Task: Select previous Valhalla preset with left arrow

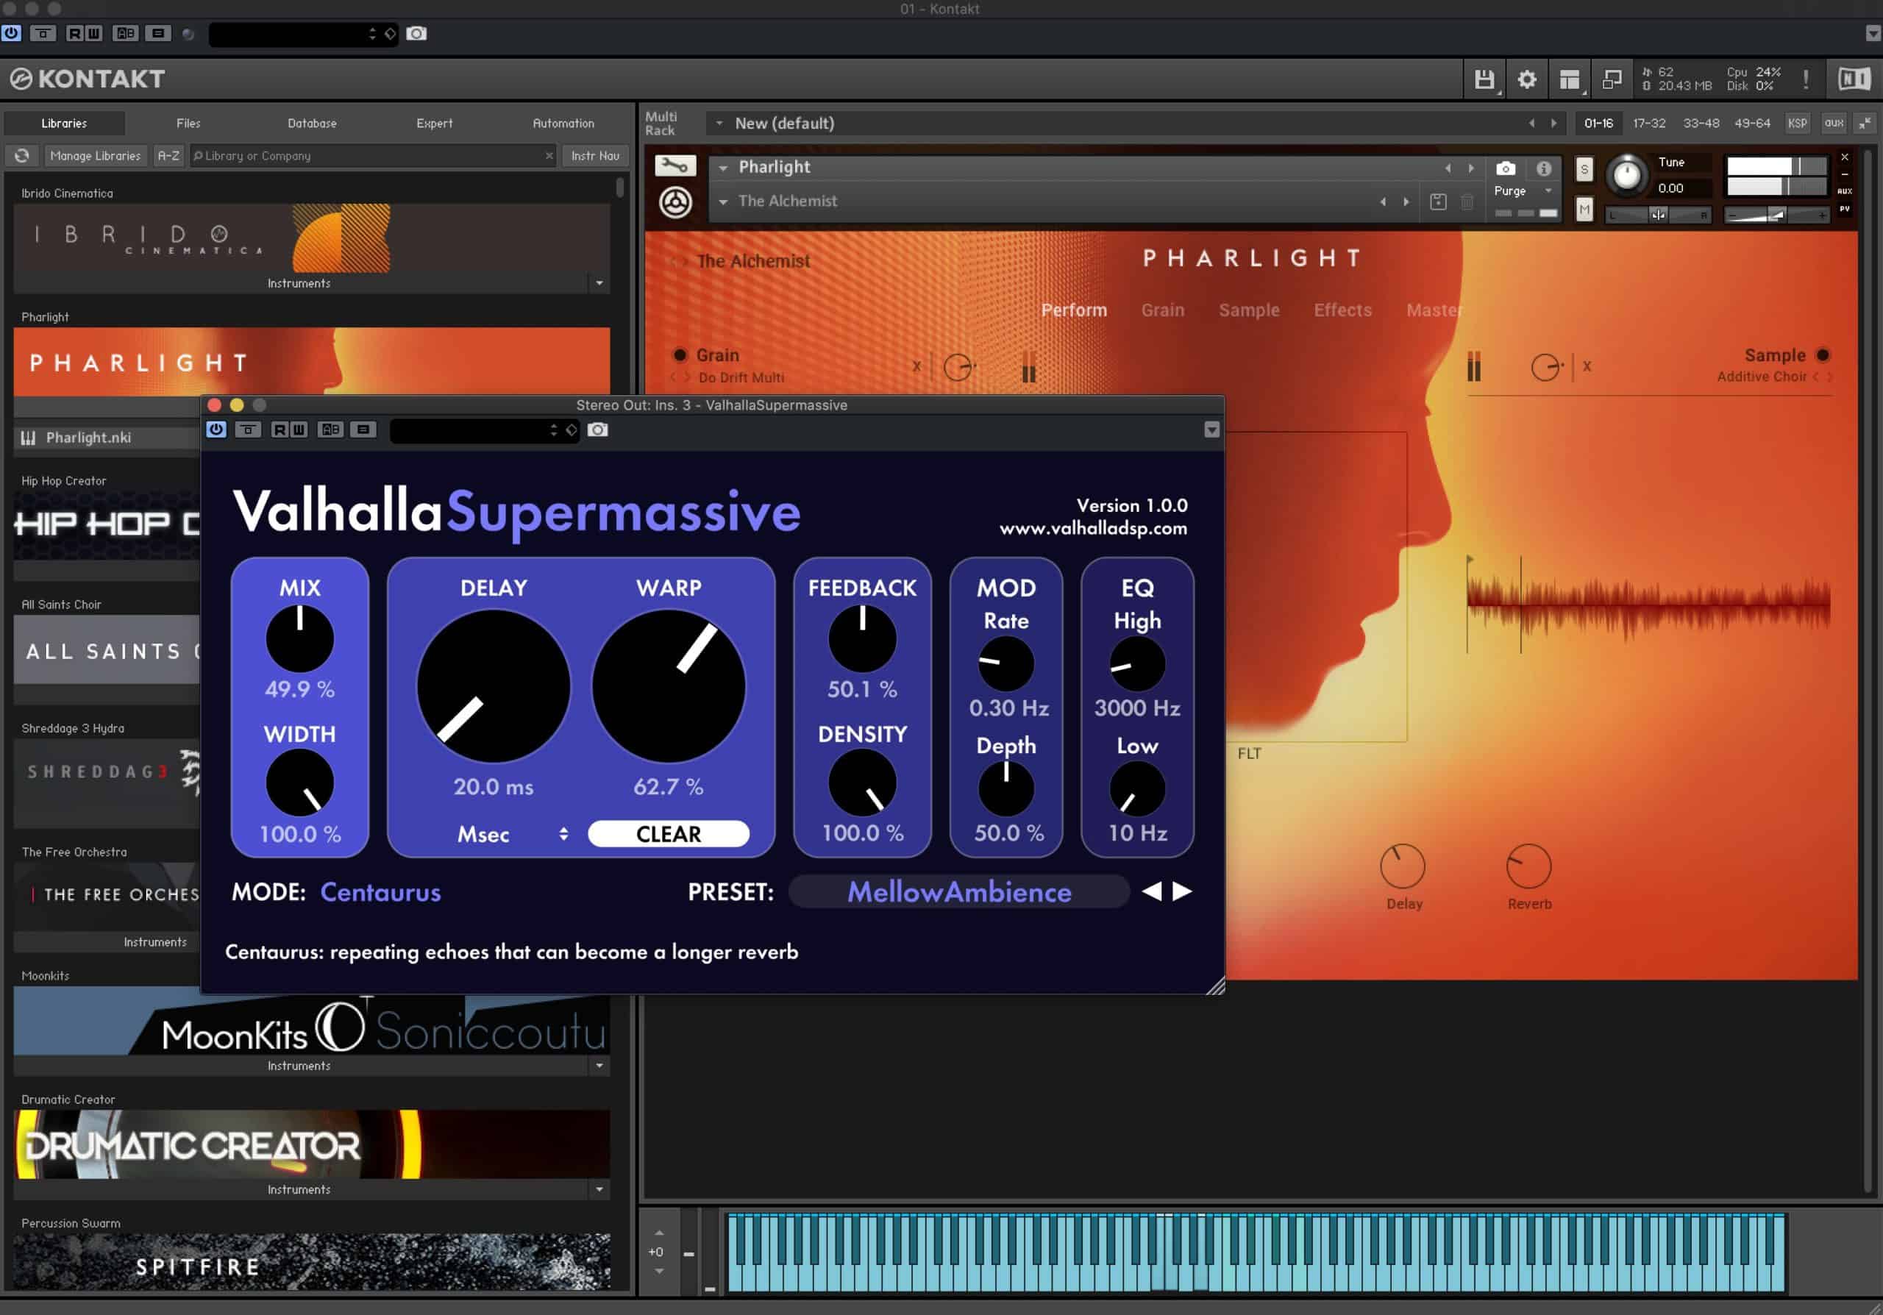Action: (1151, 891)
